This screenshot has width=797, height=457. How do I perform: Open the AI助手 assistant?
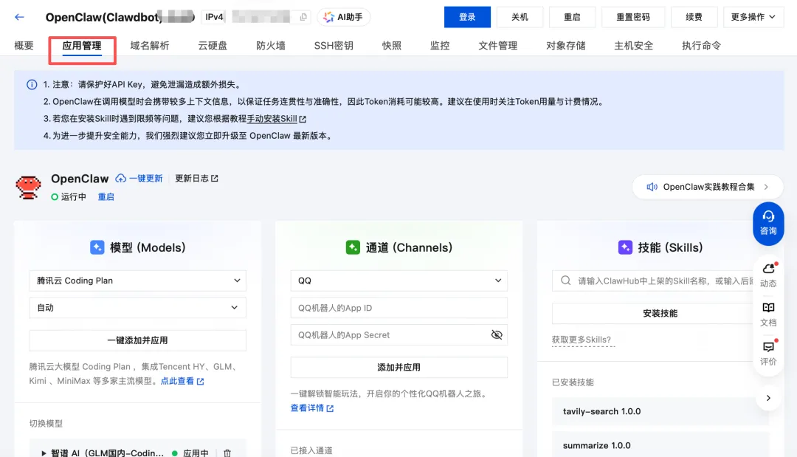(344, 17)
